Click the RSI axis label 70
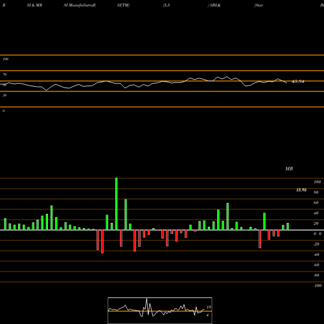The width and height of the screenshot is (324, 324). click(5, 75)
